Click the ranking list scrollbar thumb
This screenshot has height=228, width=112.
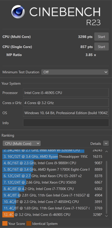point(107,187)
